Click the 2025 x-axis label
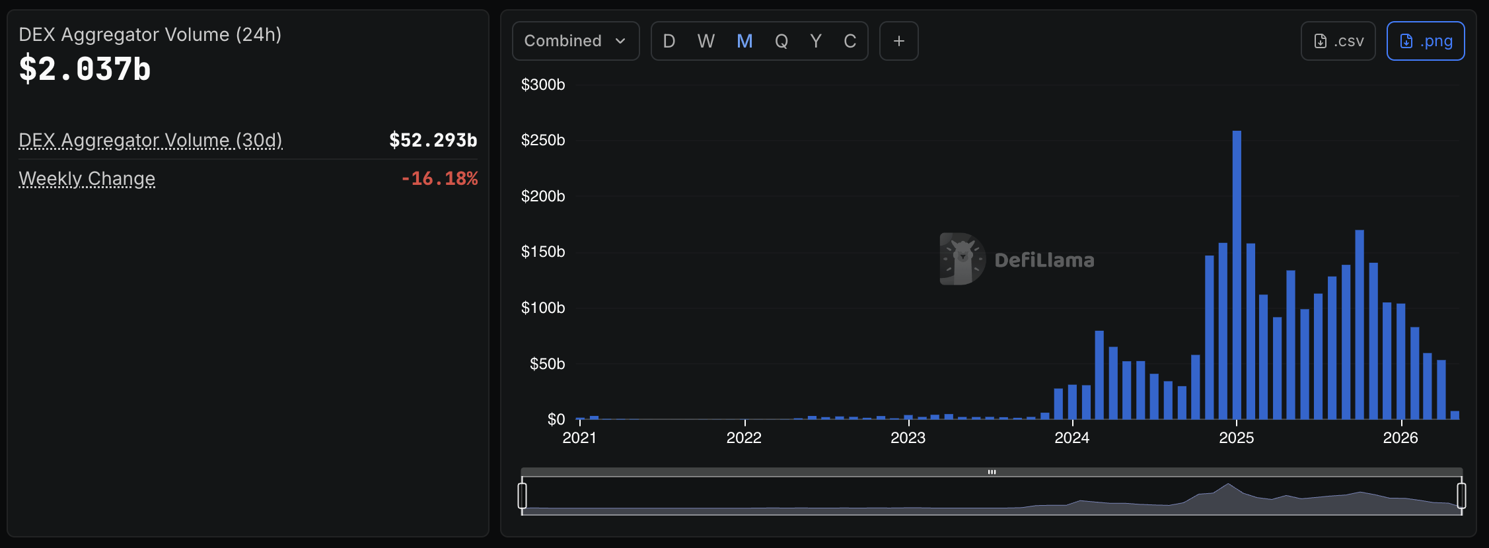This screenshot has width=1489, height=548. (1237, 438)
